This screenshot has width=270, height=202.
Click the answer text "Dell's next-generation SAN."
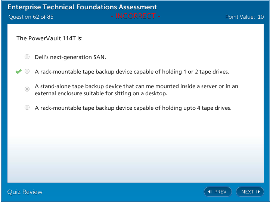click(71, 57)
